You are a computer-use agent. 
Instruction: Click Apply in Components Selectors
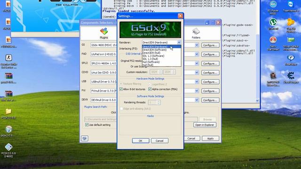(210, 138)
